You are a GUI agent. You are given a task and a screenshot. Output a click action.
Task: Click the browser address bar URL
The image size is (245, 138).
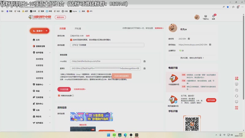click(x=36, y=7)
